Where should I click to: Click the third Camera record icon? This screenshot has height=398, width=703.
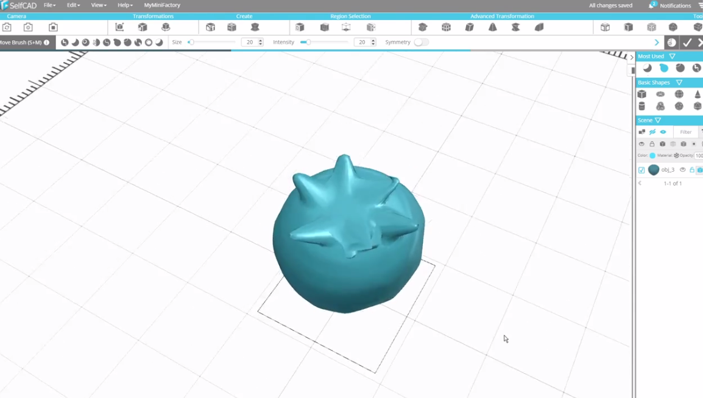(x=53, y=27)
